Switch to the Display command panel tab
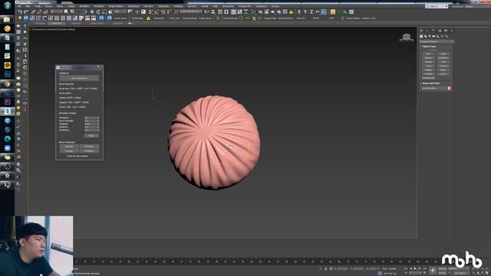 (x=446, y=31)
